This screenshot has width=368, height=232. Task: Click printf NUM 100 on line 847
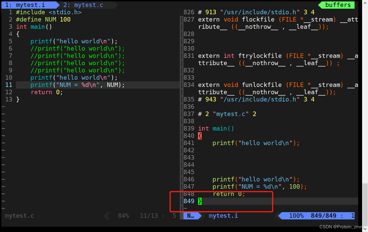point(260,187)
